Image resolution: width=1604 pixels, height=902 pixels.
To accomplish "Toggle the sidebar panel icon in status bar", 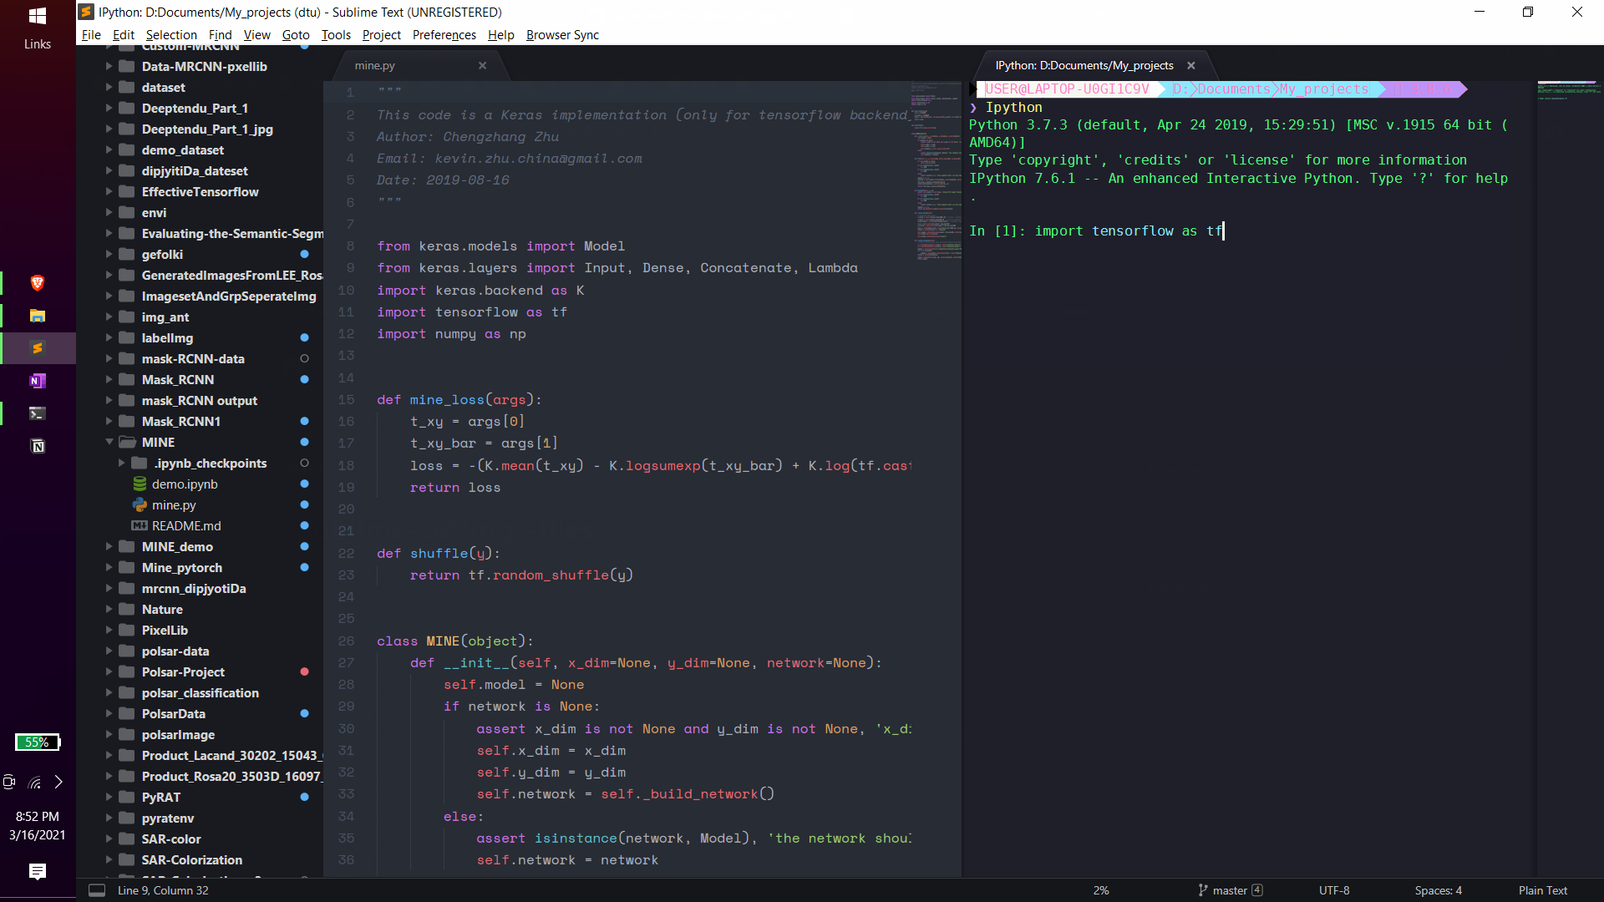I will [97, 890].
